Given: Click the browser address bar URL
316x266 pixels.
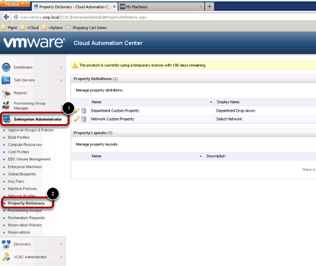Looking at the screenshot, I should coord(83,17).
